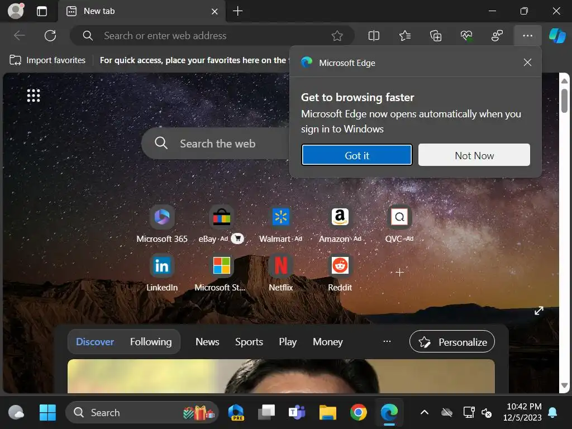Open the Sports feed tab
Image resolution: width=572 pixels, height=429 pixels.
point(249,342)
